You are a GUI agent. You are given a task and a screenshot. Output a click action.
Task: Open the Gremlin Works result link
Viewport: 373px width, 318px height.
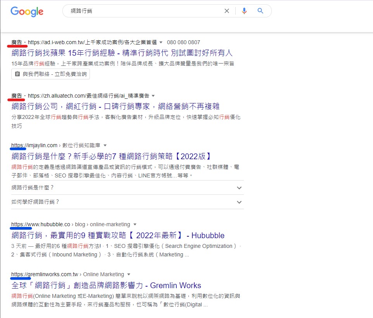[x=106, y=285]
